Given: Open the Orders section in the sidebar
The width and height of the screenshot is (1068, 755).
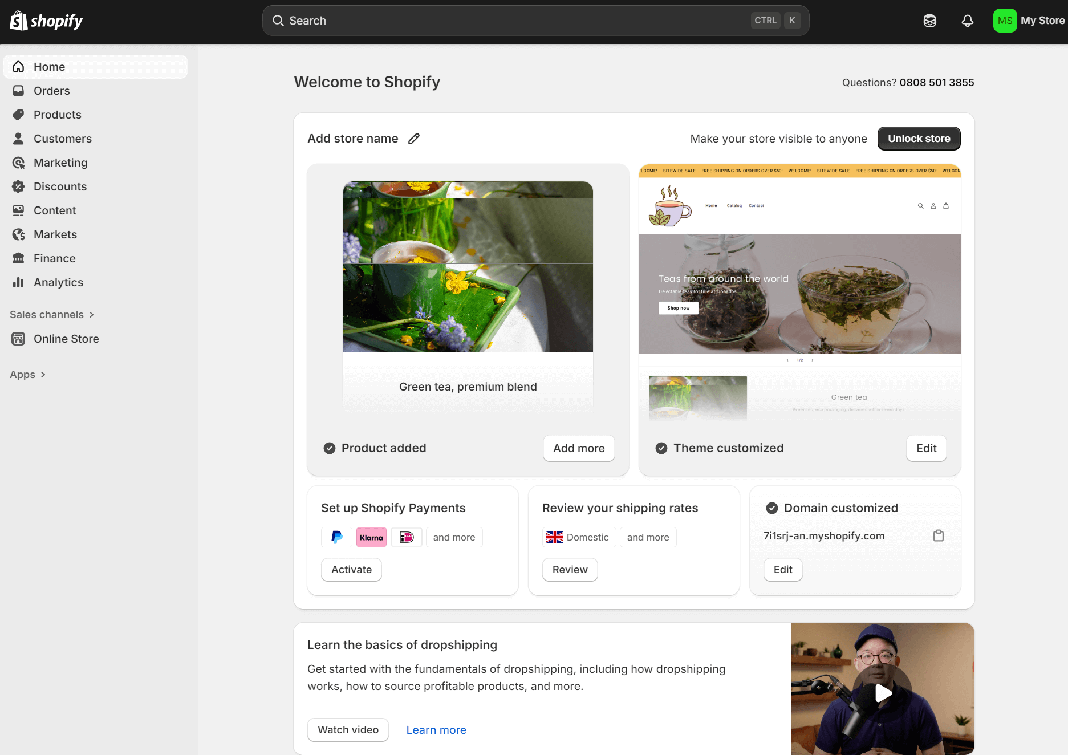Looking at the screenshot, I should 51,91.
